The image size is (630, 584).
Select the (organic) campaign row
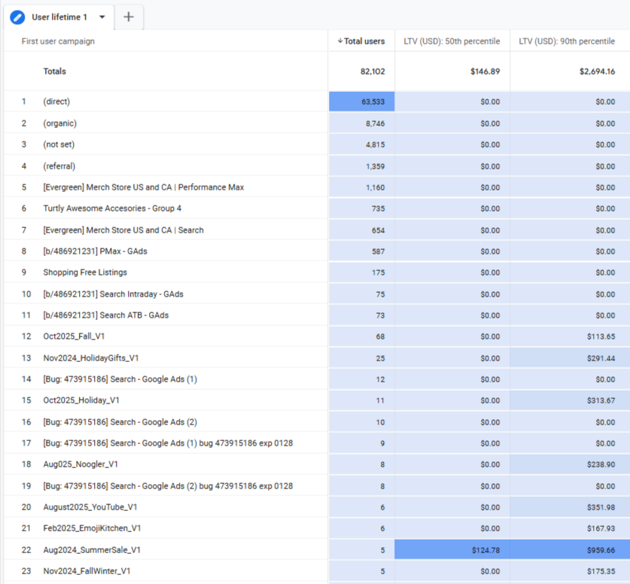pos(59,123)
